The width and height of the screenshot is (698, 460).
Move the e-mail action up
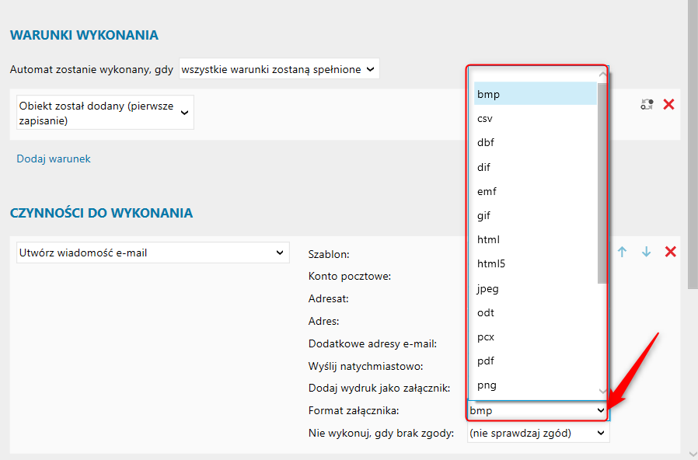point(622,253)
